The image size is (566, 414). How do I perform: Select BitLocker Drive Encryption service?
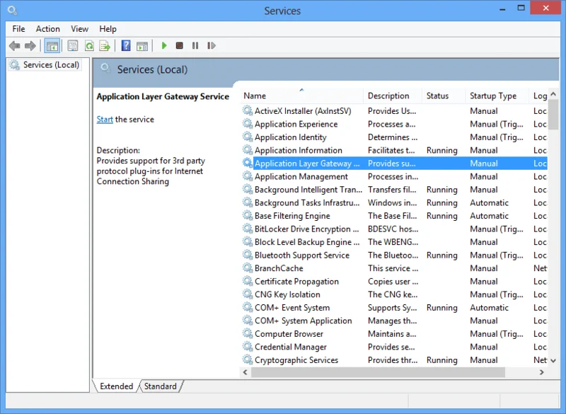[394, 229]
